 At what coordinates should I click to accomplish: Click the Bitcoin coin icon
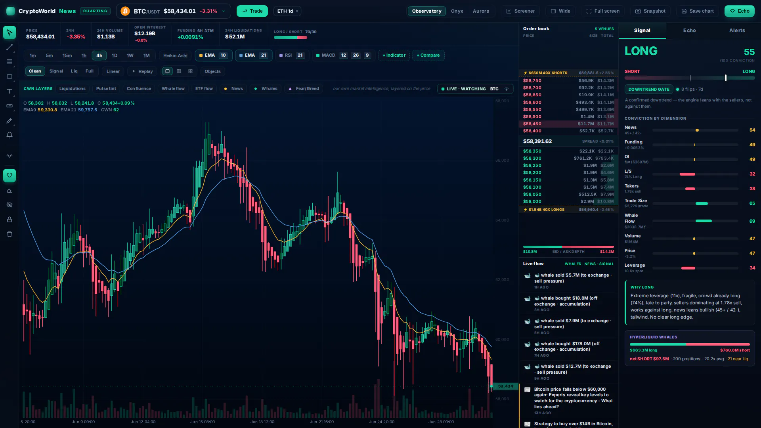coord(125,11)
